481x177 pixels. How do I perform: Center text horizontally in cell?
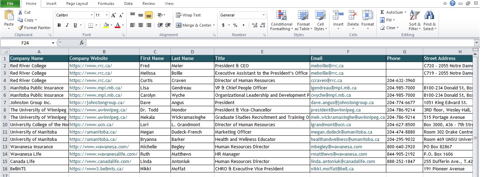(141, 25)
